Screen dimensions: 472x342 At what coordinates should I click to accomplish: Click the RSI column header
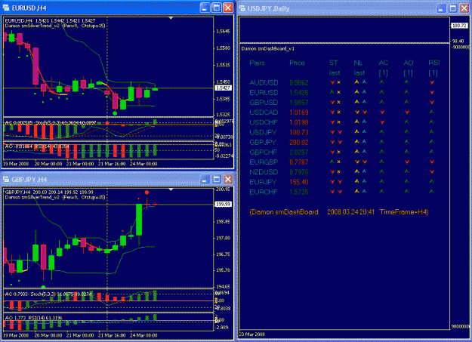pyautogui.click(x=434, y=63)
